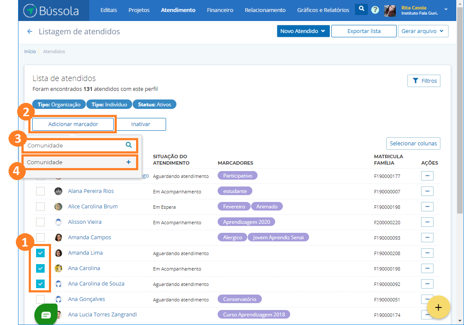Screen dimensions: 464x325
Task: Open the Gerar arquivo dropdown
Action: point(423,31)
